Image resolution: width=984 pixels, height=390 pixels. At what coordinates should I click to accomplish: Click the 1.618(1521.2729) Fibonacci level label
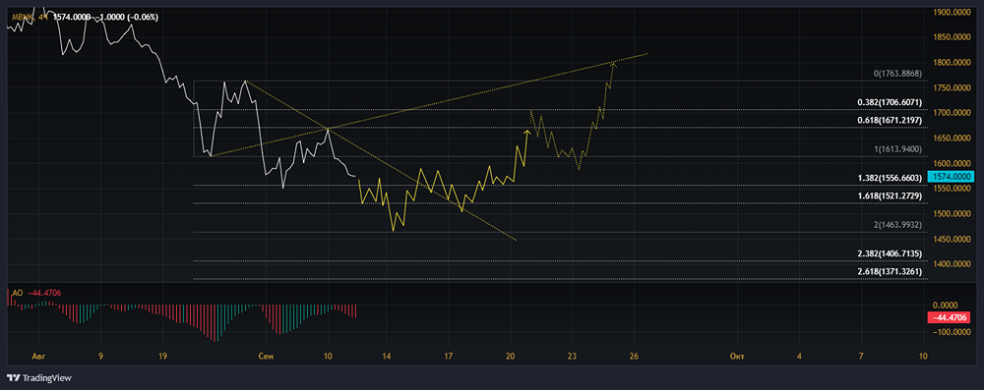(890, 195)
